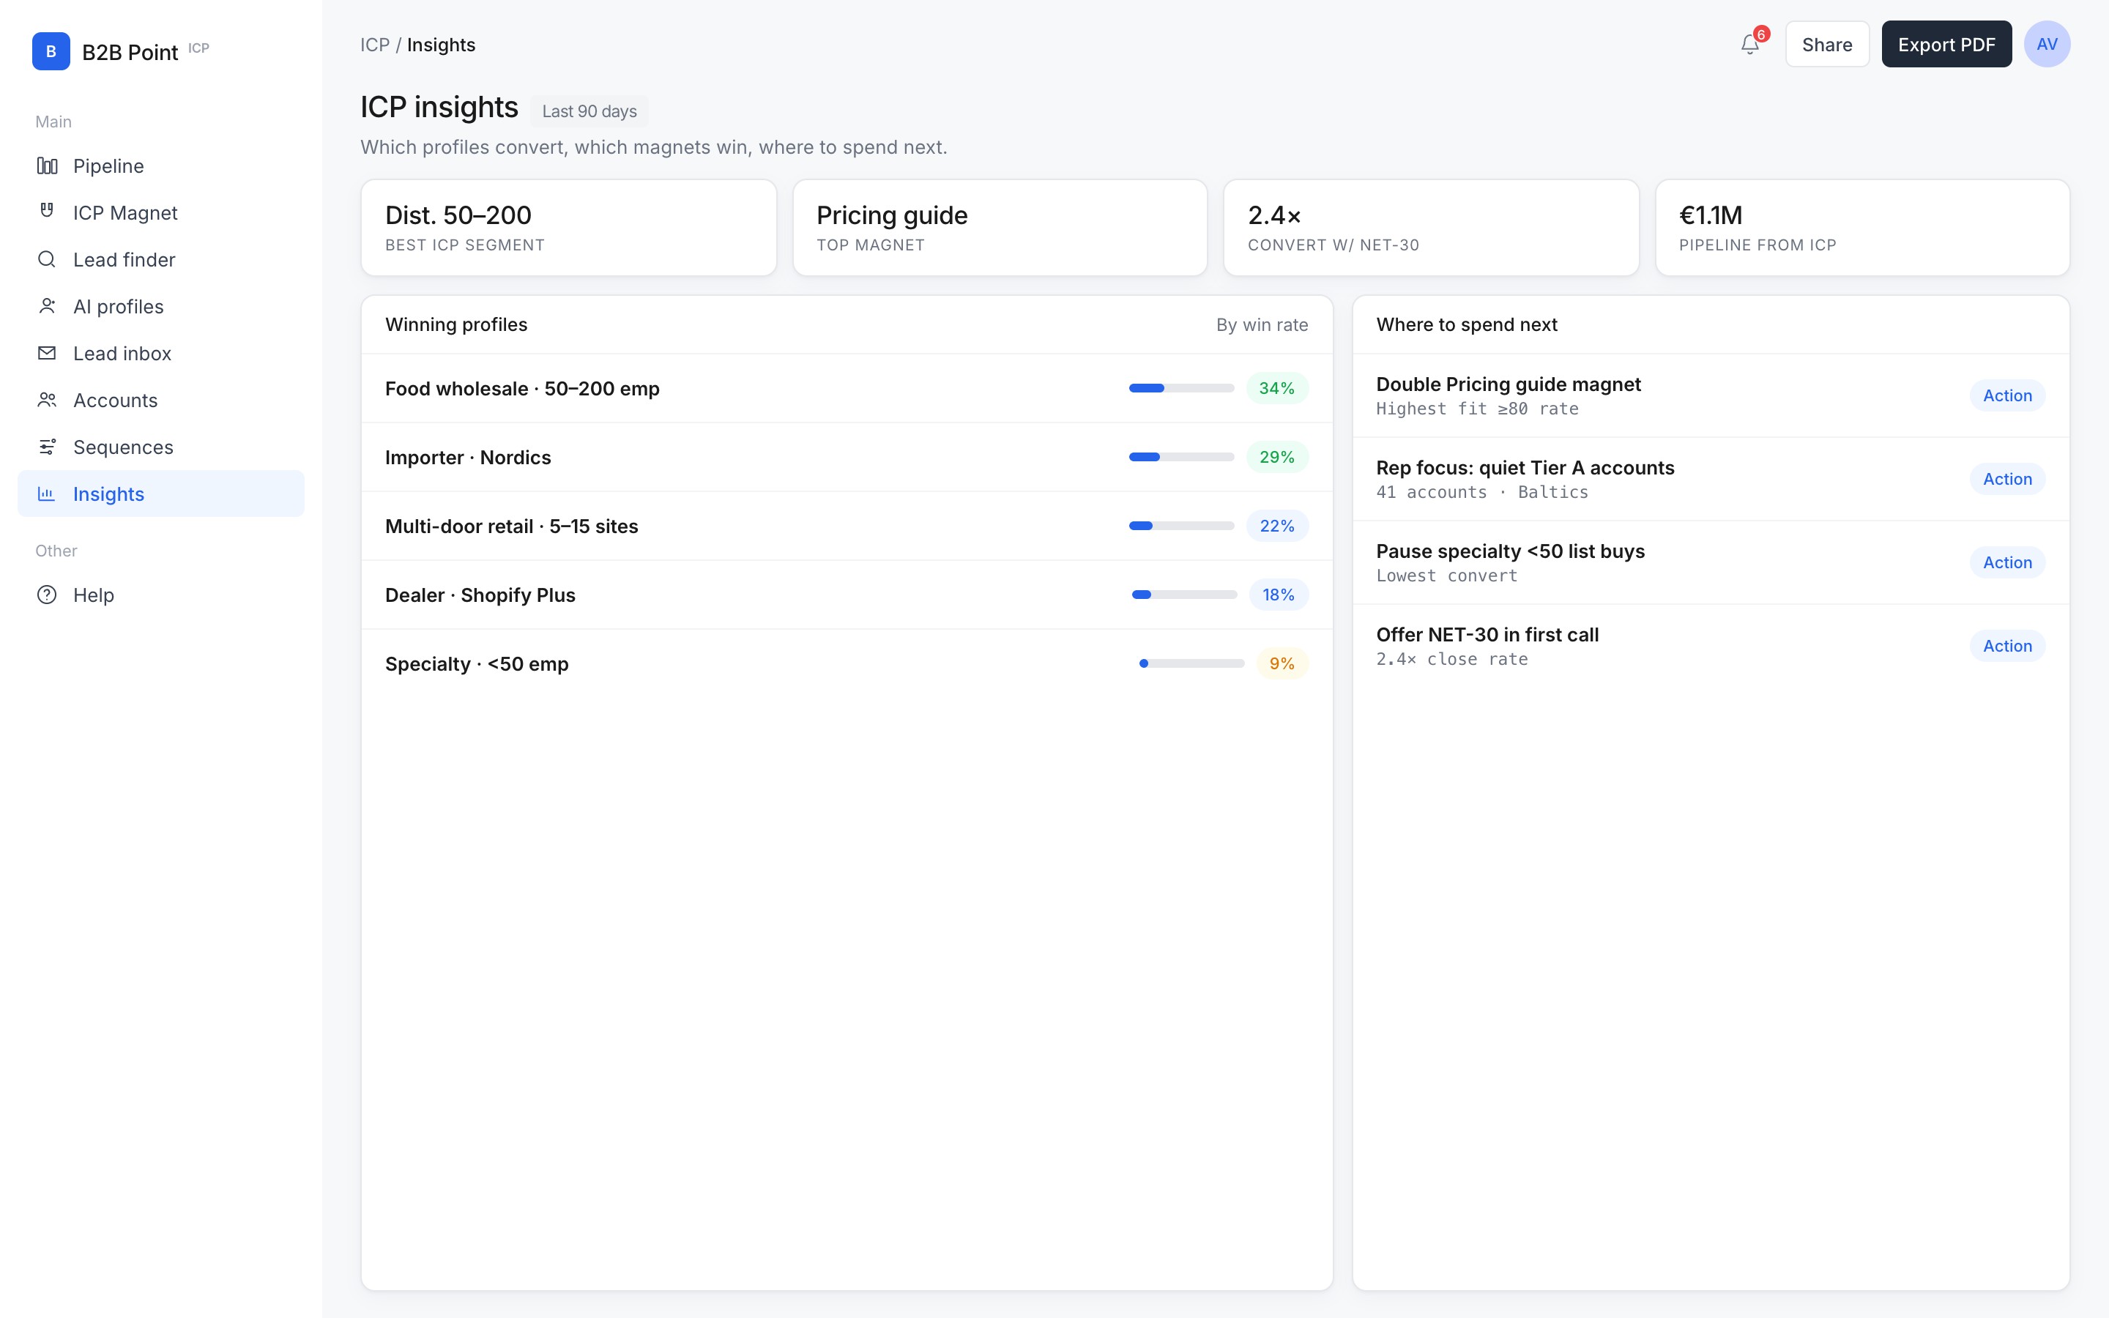Screen dimensions: 2109x1318
Task: Click the Sequences sliders icon
Action: [47, 447]
